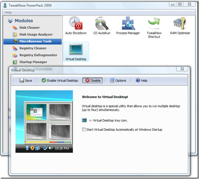This screenshot has height=179, width=199.
Task: Open the TweakNow Shortcut tool
Action: (154, 27)
